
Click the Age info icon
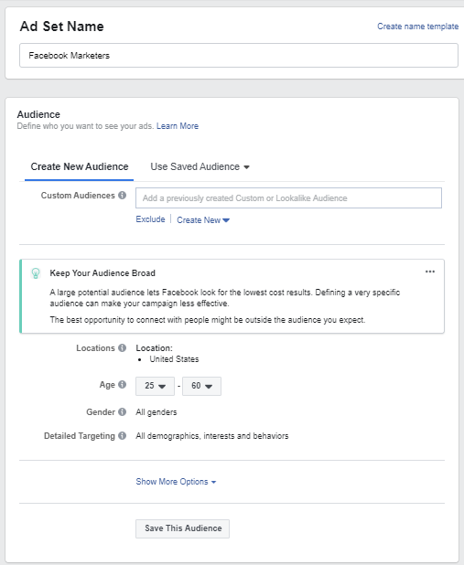(123, 385)
